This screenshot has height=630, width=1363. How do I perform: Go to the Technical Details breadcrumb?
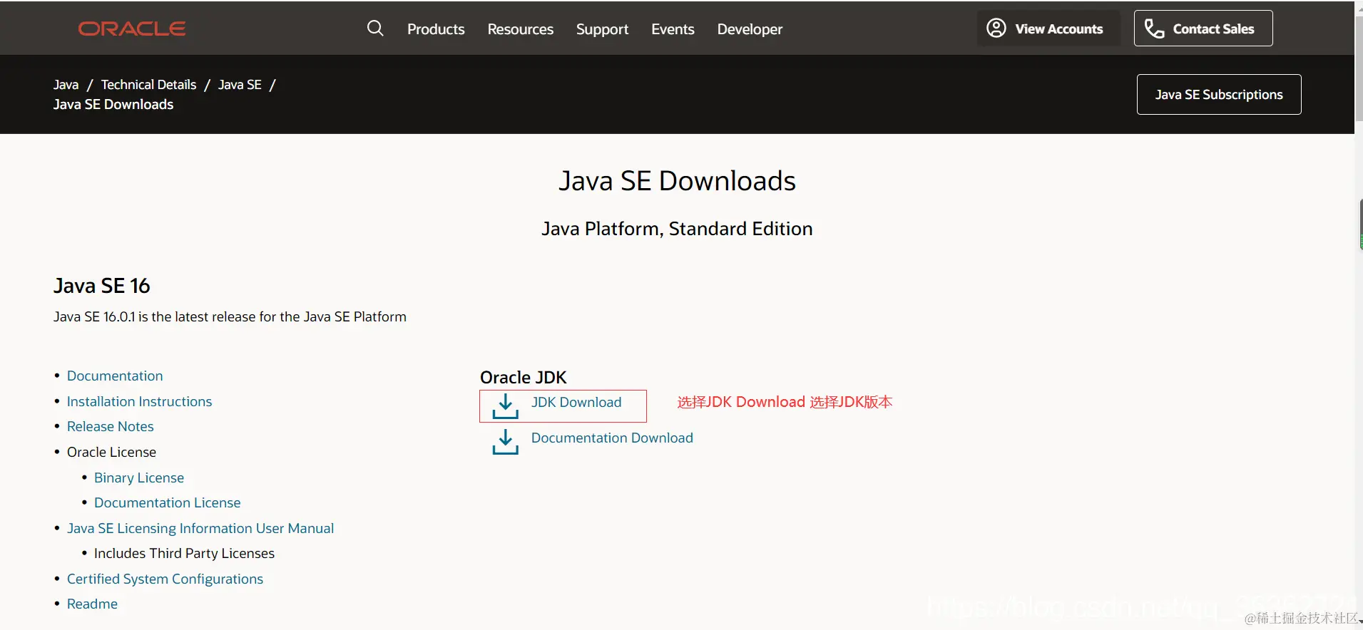pos(148,85)
